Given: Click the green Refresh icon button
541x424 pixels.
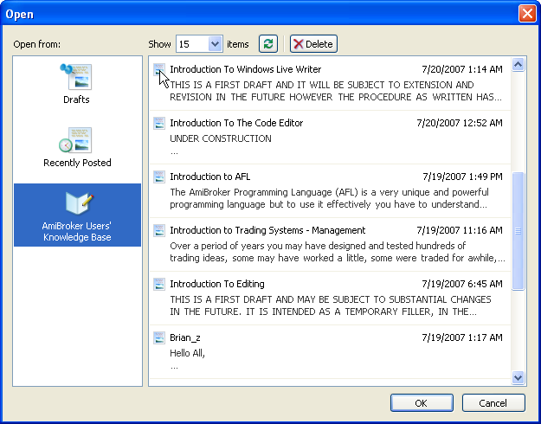Looking at the screenshot, I should pyautogui.click(x=268, y=44).
